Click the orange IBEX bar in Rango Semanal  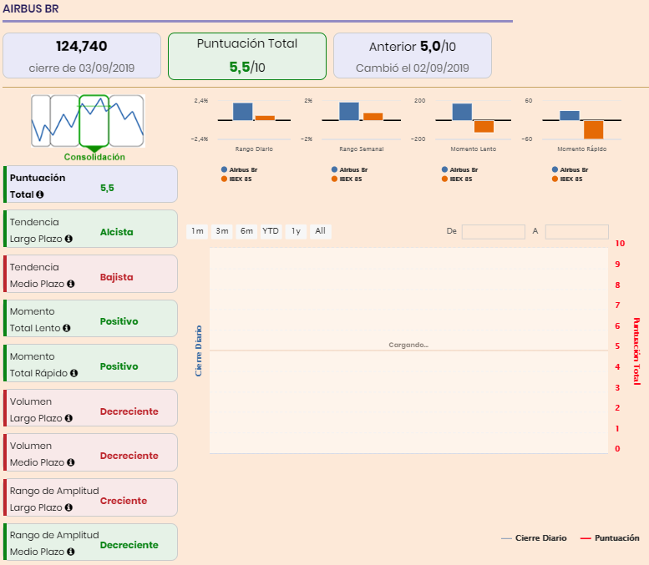point(373,117)
